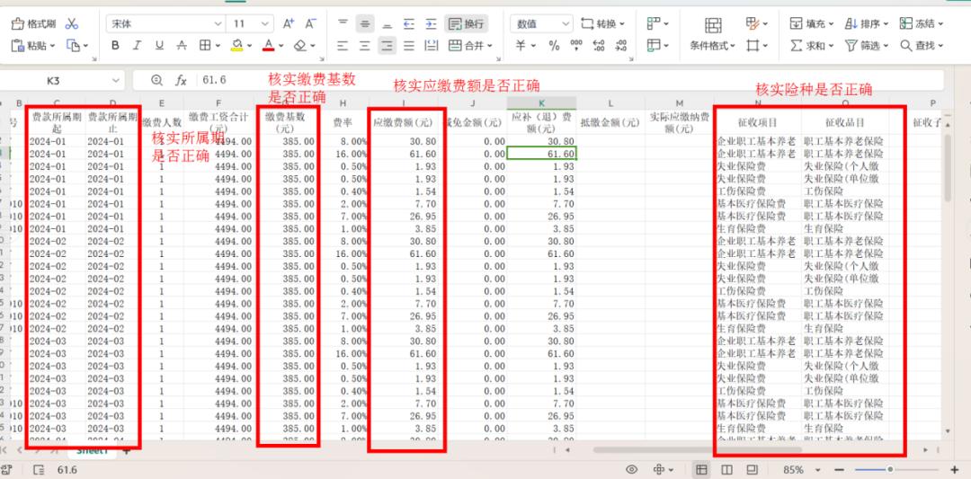971x479 pixels.
Task: Click the justify alignment icon
Action: 409,45
